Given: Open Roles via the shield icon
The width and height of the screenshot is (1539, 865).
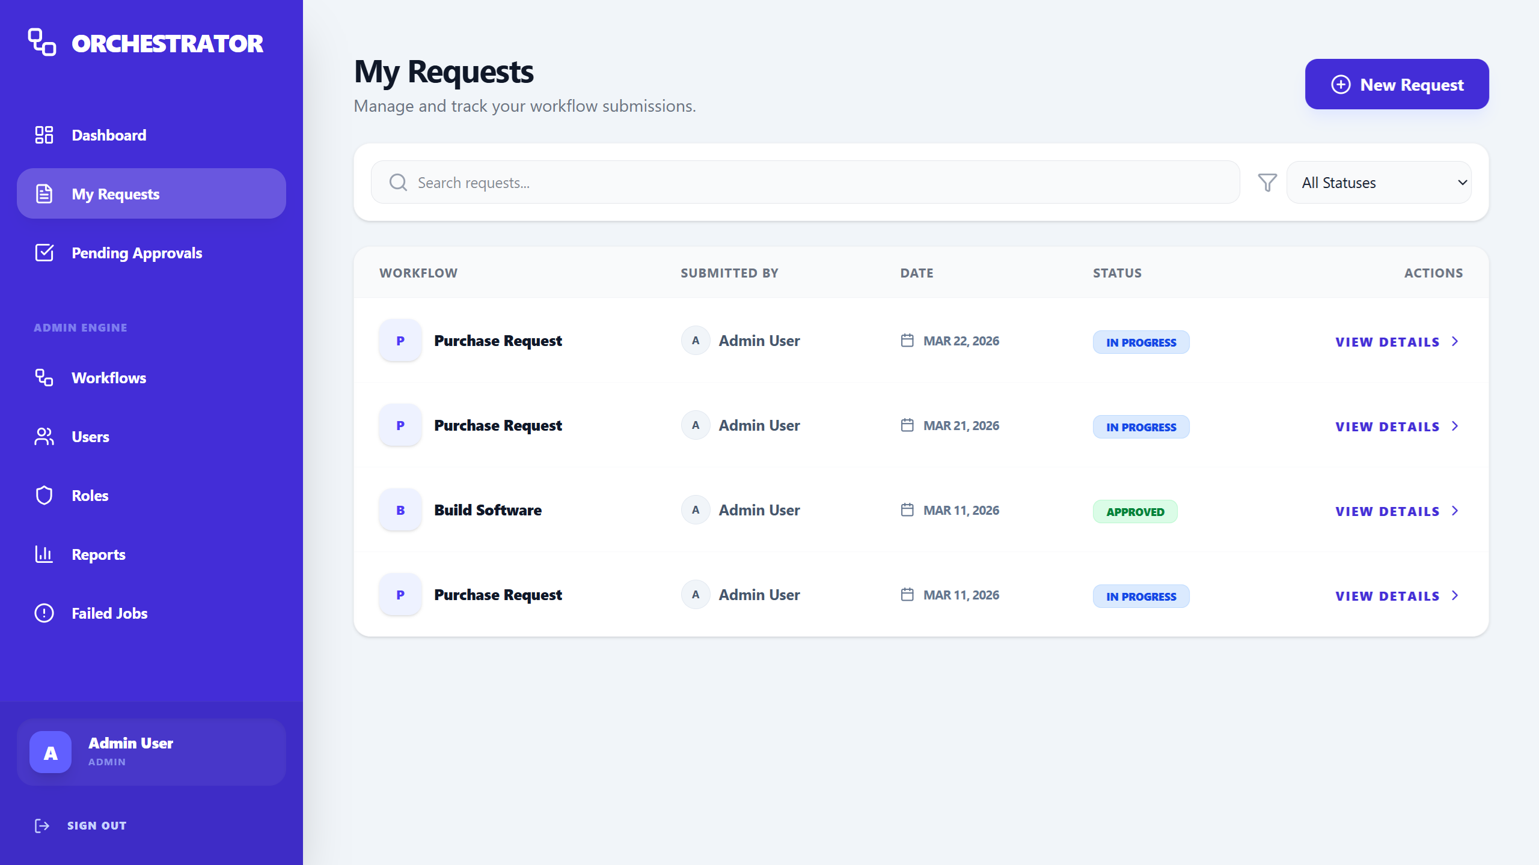Looking at the screenshot, I should [44, 496].
